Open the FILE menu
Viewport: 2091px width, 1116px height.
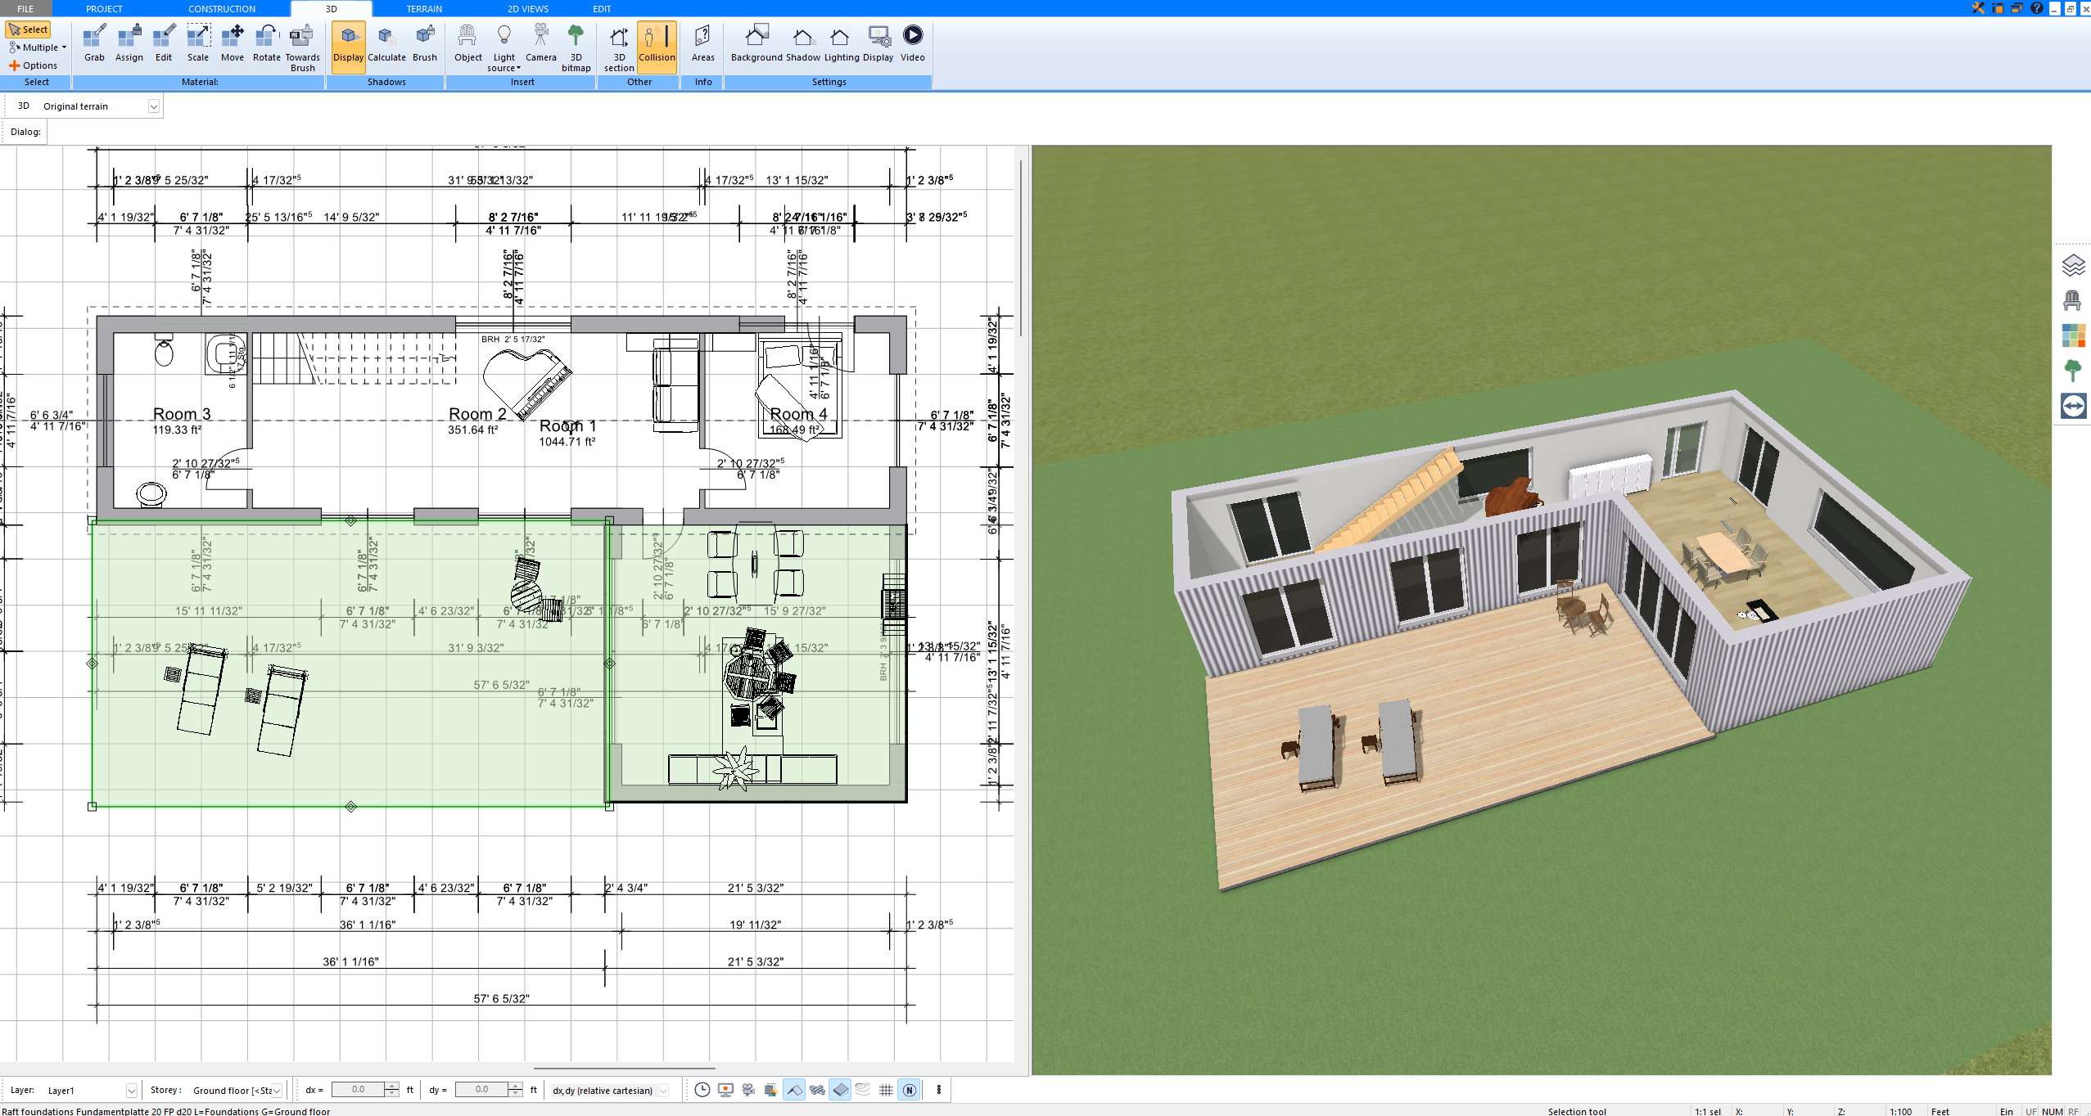pyautogui.click(x=25, y=8)
